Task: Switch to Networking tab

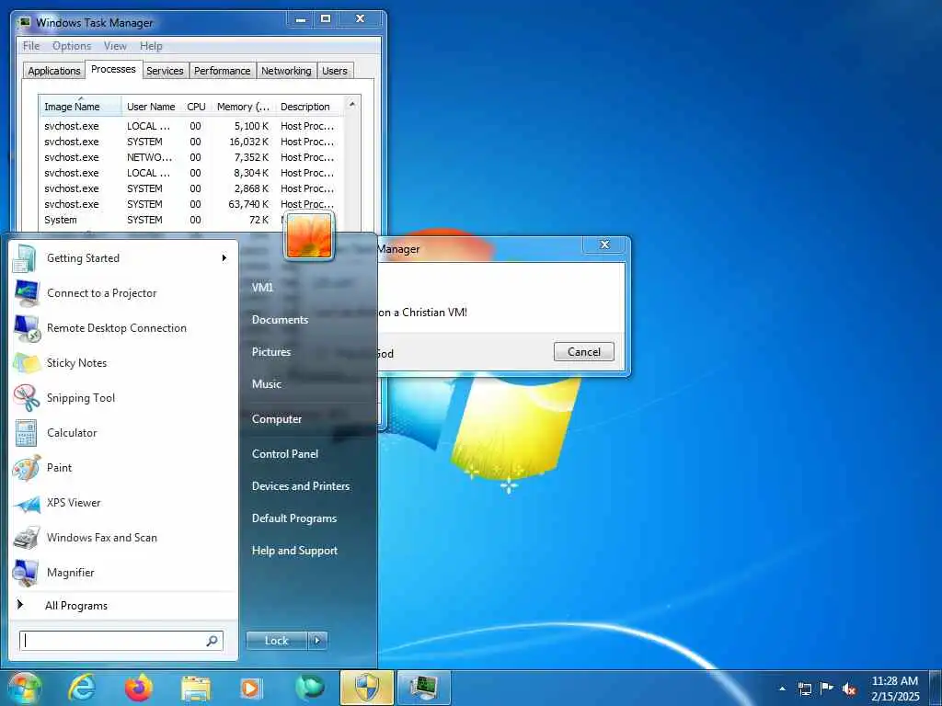Action: (x=286, y=71)
